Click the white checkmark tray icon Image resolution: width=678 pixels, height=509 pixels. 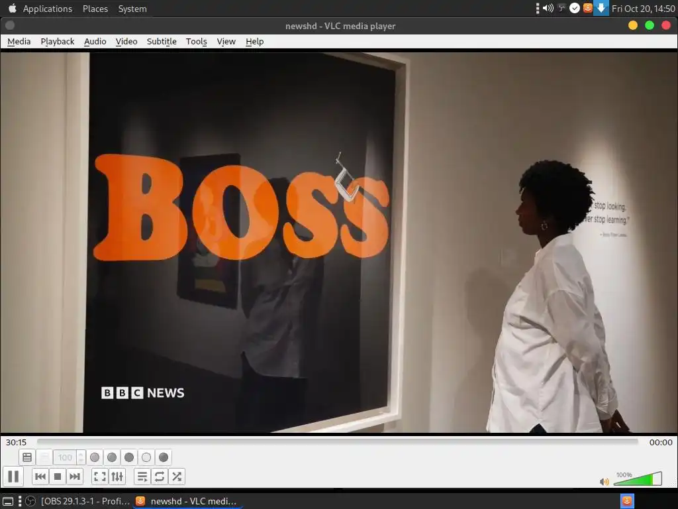pos(574,8)
